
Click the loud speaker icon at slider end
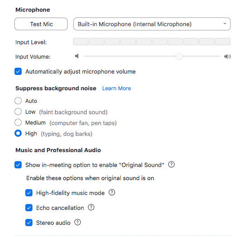coord(227,56)
